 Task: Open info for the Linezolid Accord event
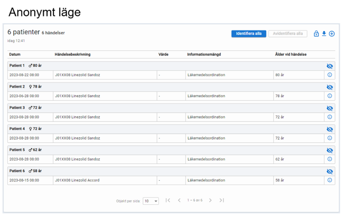pyautogui.click(x=329, y=180)
